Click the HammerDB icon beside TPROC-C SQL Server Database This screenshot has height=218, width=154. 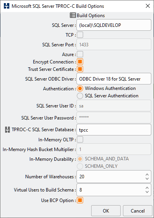(x=7, y=130)
